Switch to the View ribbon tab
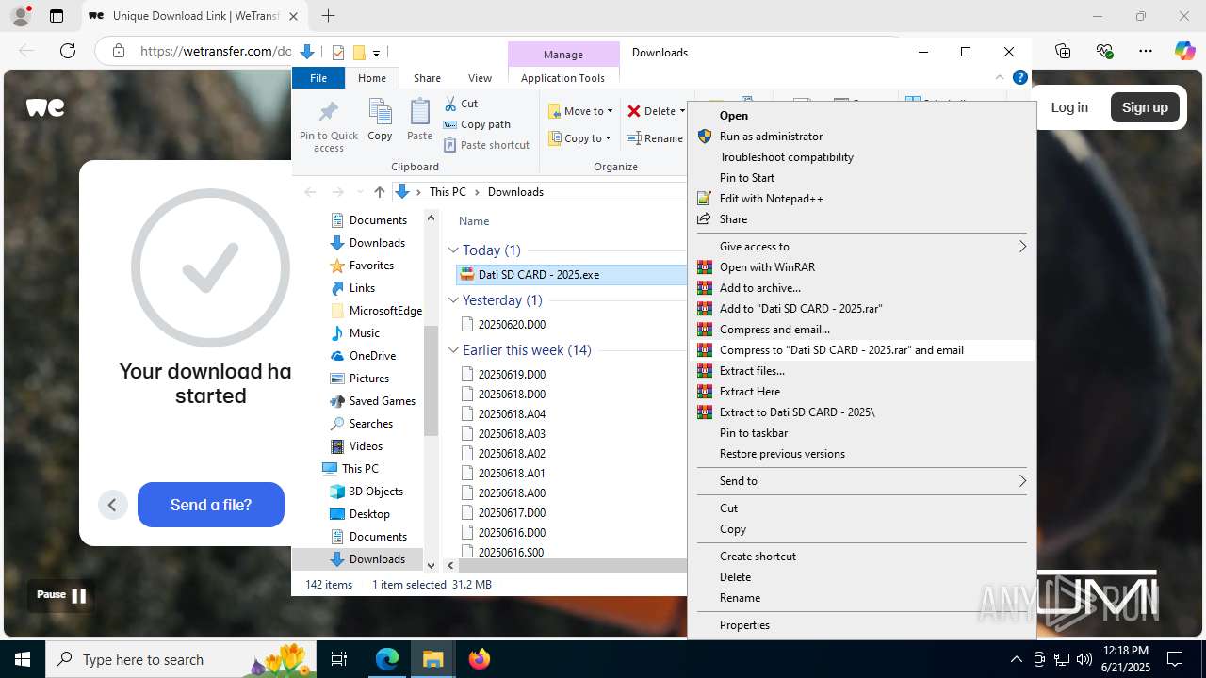 (x=480, y=78)
